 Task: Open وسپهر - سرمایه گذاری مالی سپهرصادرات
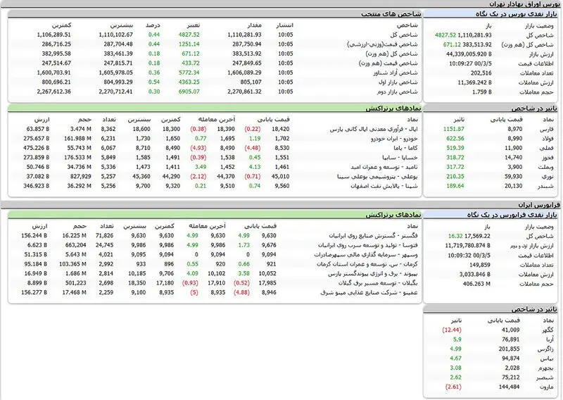coord(366,254)
